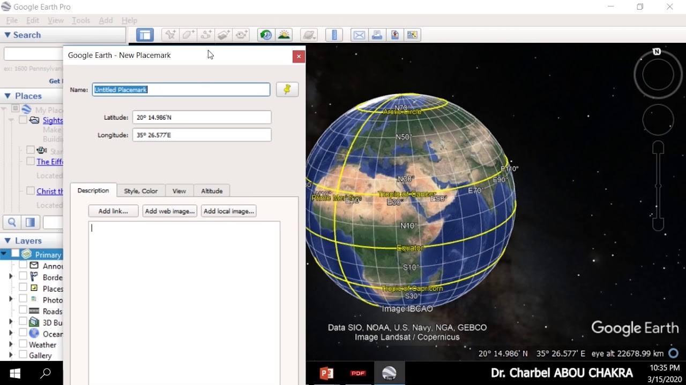Switch to the Style, Color tab
The width and height of the screenshot is (686, 385).
pyautogui.click(x=141, y=191)
